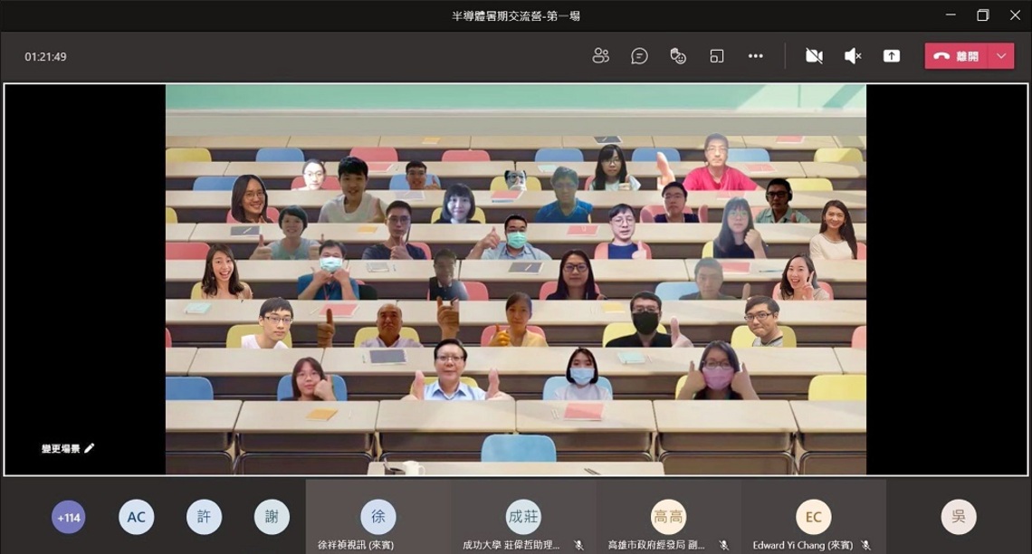The image size is (1032, 554).
Task: Open the +114 additional participants overflow
Action: [x=69, y=517]
